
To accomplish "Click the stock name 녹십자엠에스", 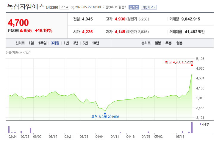I will (x=26, y=7).
